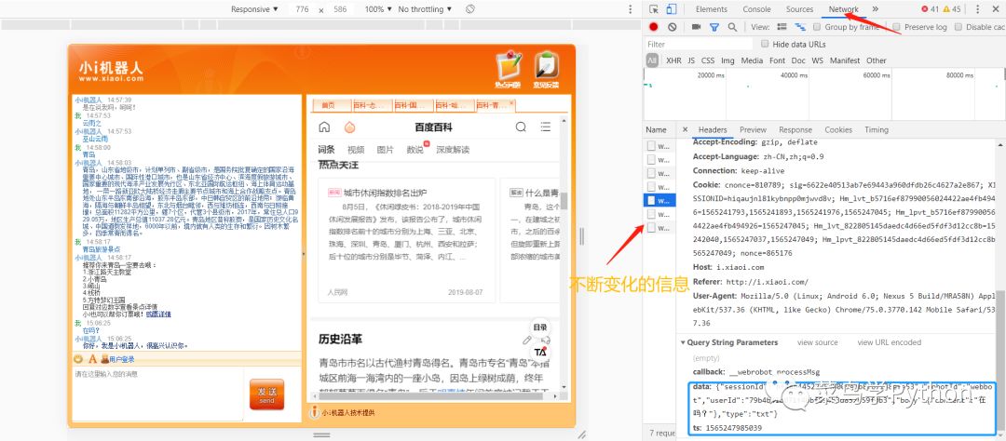The image size is (1006, 441).
Task: Stop recording with the red record button
Action: [x=654, y=27]
